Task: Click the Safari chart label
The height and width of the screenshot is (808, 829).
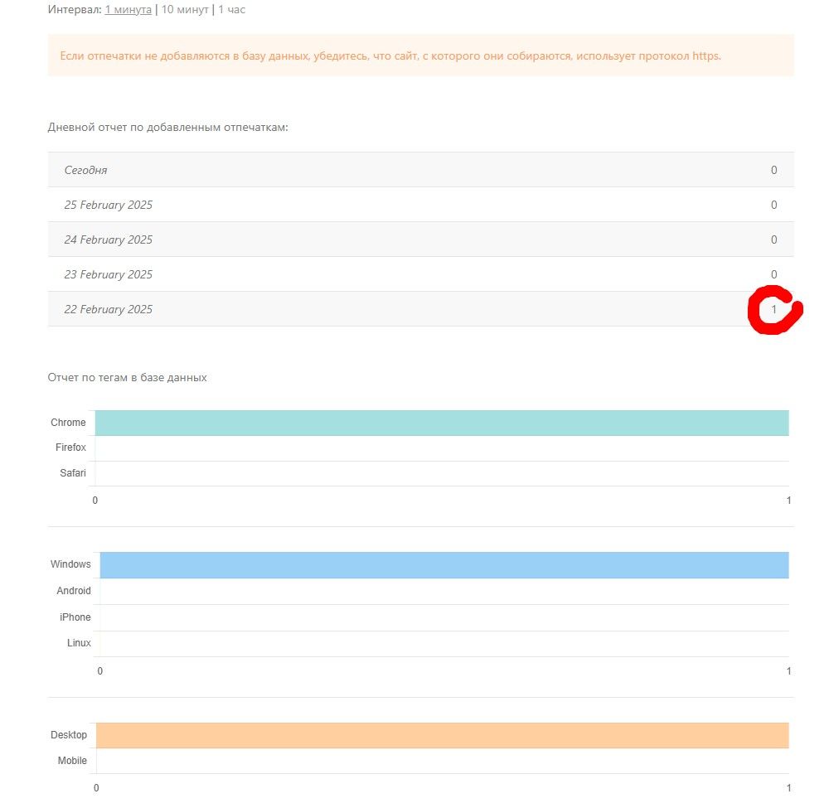Action: click(73, 473)
